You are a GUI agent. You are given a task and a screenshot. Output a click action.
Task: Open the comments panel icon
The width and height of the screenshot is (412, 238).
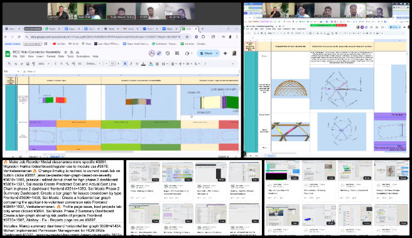[x=177, y=53]
